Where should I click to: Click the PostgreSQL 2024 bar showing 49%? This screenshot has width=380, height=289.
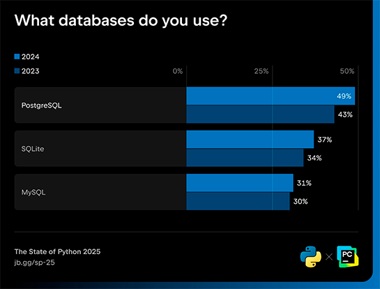pyautogui.click(x=271, y=96)
